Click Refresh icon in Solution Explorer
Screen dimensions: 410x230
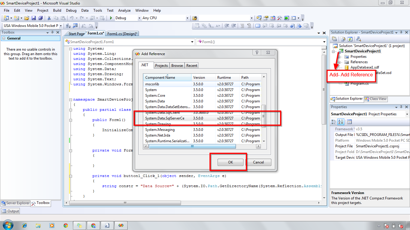click(350, 39)
